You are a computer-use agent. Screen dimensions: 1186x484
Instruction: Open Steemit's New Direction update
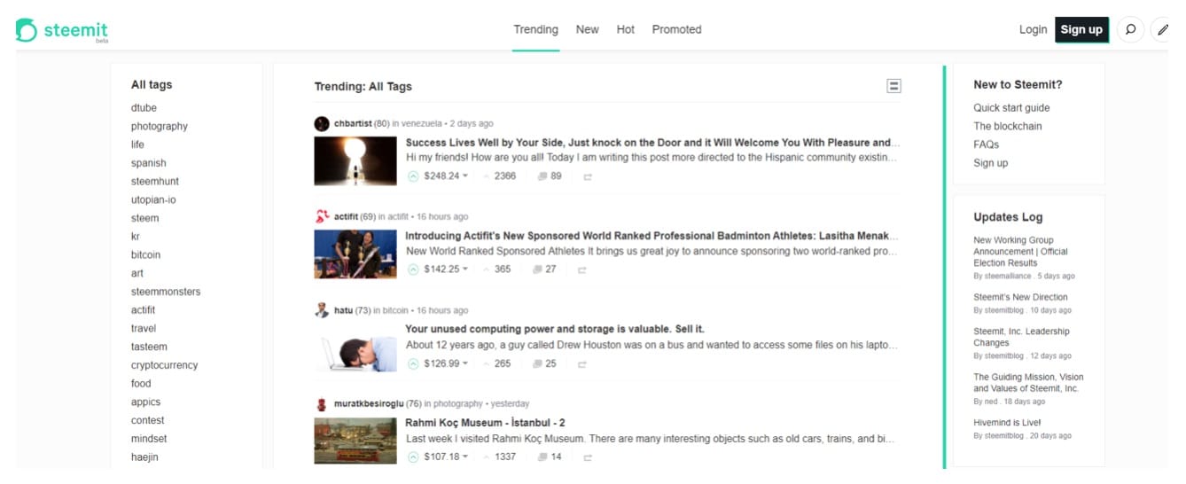(1020, 298)
